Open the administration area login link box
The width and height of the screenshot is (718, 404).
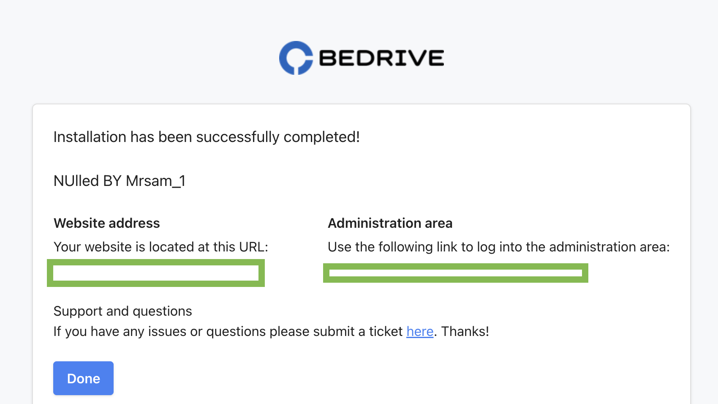456,273
